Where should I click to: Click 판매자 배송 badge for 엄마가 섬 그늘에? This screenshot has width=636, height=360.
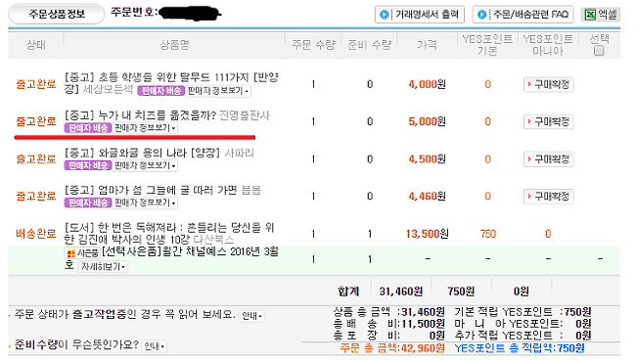pyautogui.click(x=88, y=202)
